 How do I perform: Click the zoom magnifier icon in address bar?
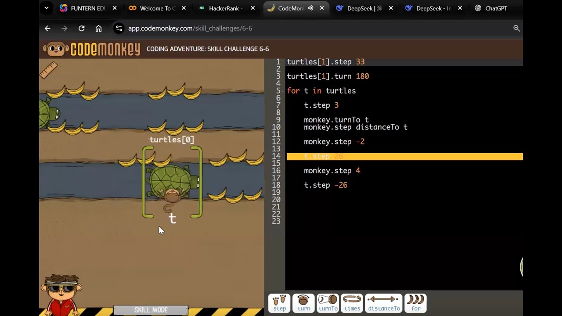pyautogui.click(x=516, y=28)
